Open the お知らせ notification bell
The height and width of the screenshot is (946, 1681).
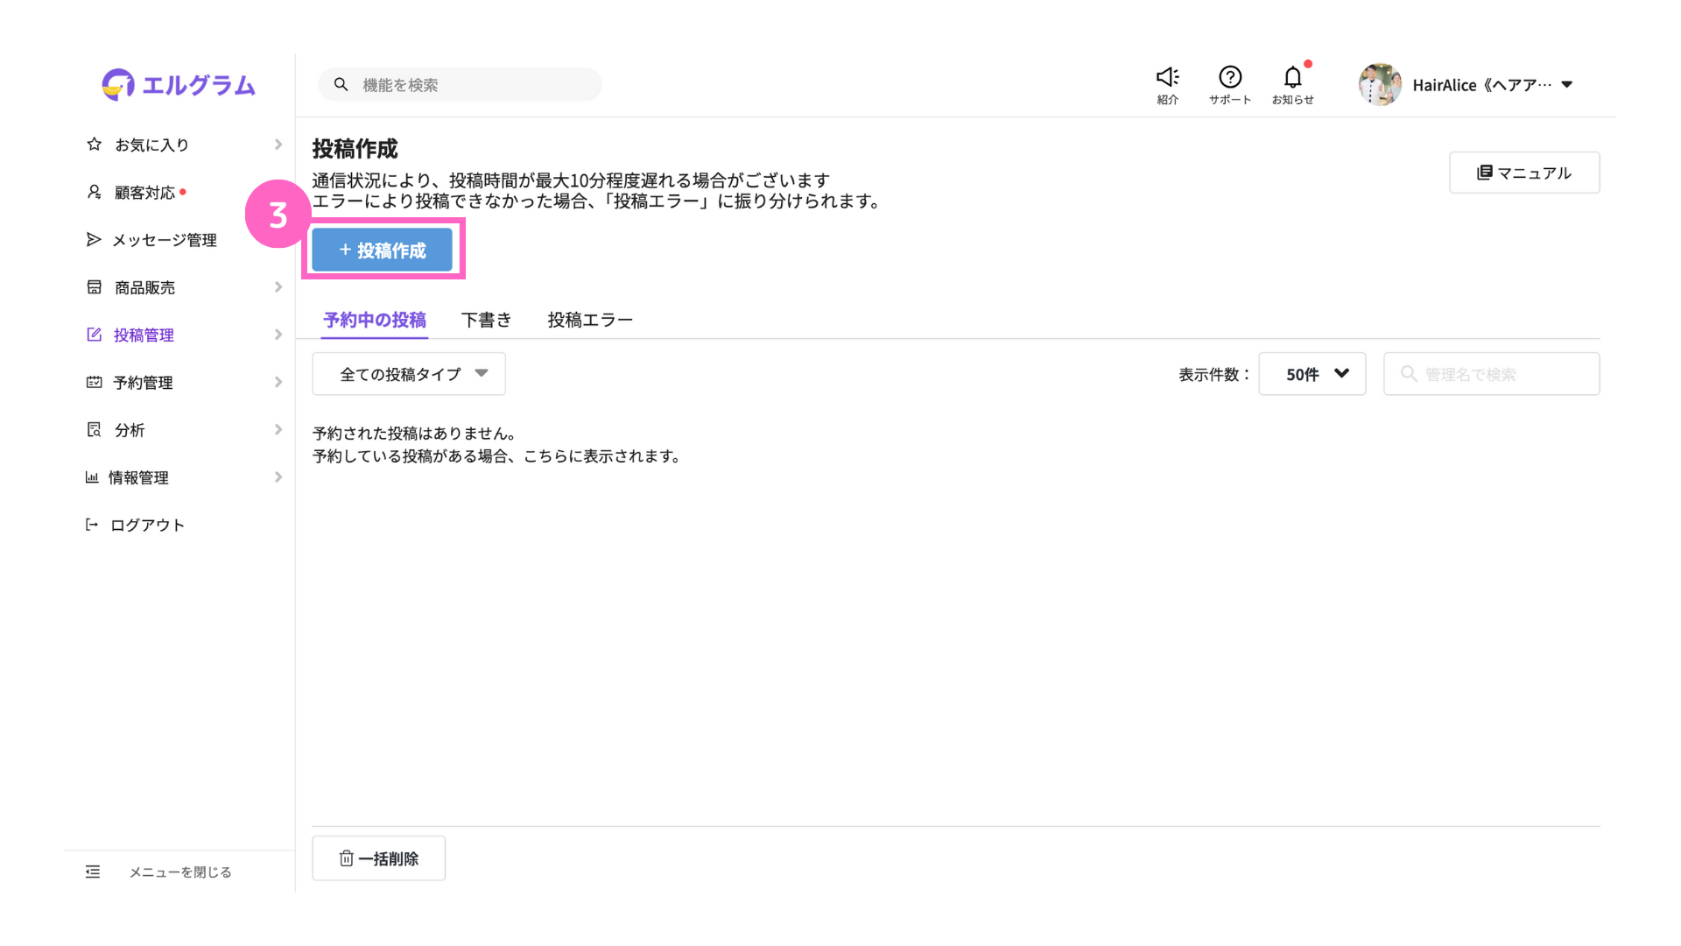pyautogui.click(x=1292, y=78)
